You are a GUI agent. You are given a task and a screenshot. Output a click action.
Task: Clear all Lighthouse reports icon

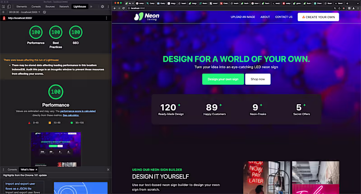(45, 12)
